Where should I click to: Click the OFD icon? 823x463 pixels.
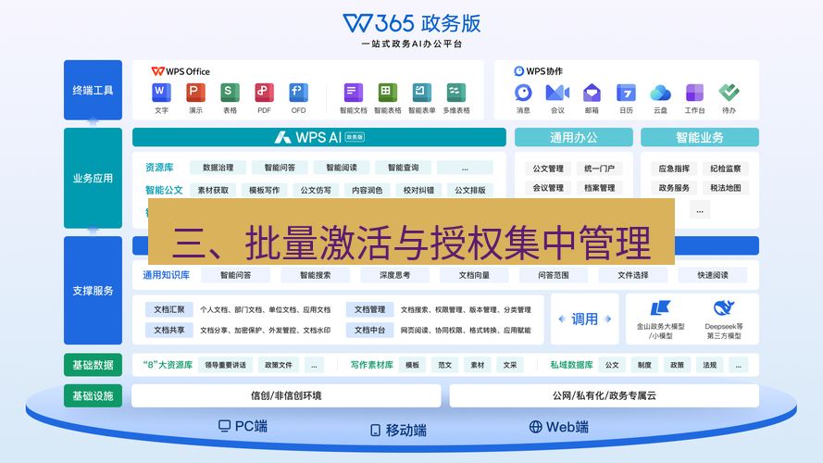click(298, 93)
